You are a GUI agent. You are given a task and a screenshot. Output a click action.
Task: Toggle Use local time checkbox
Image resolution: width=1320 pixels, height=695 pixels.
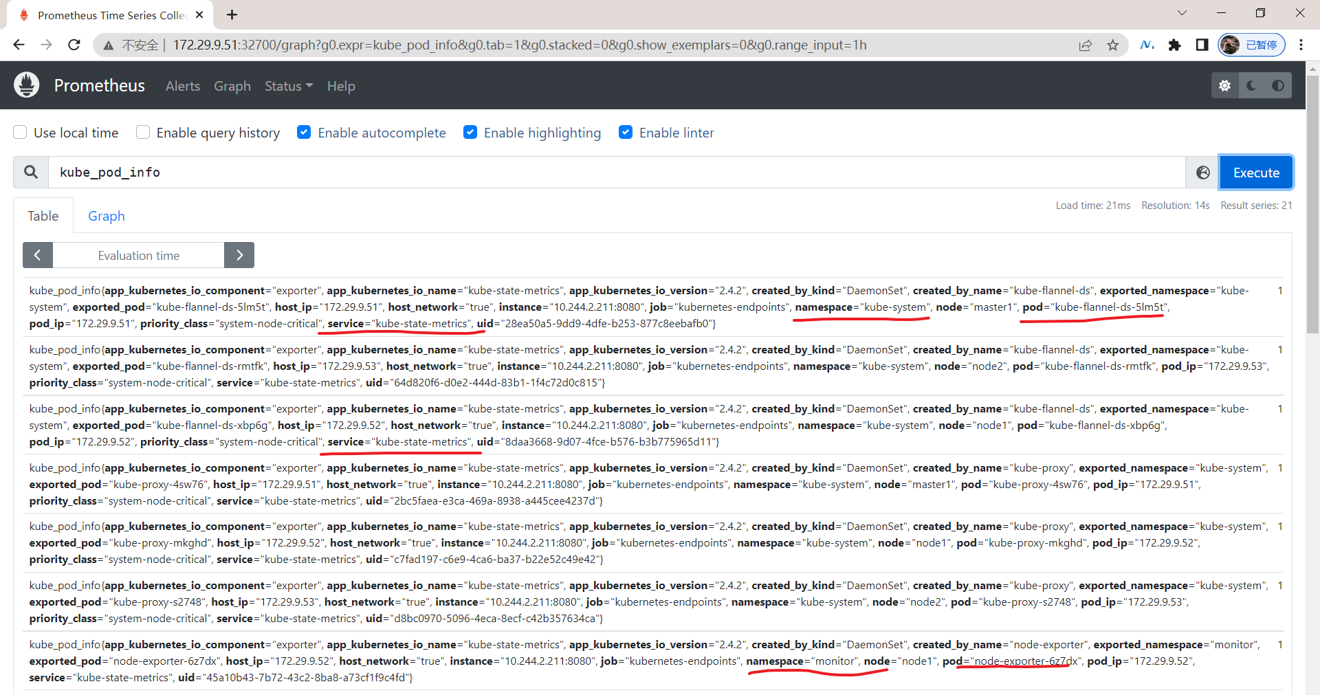coord(20,132)
